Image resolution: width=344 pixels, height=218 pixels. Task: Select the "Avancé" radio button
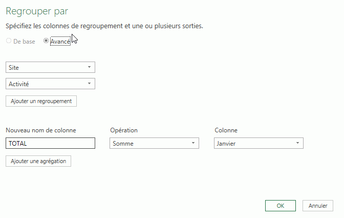coord(46,41)
